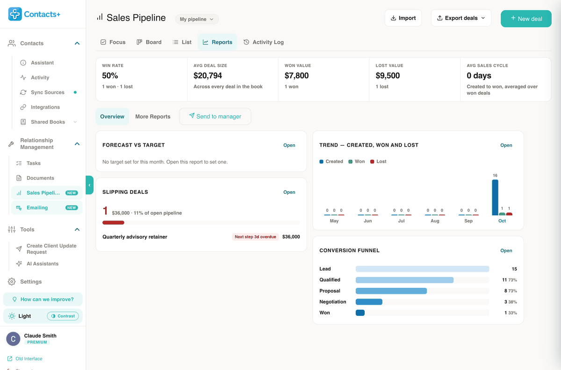Click the Tasks checklist icon

[x=19, y=163]
